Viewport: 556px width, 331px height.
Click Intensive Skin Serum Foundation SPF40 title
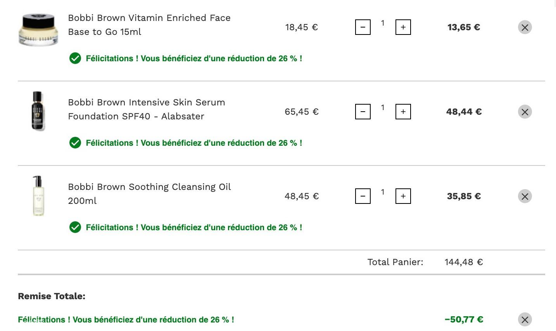point(146,109)
